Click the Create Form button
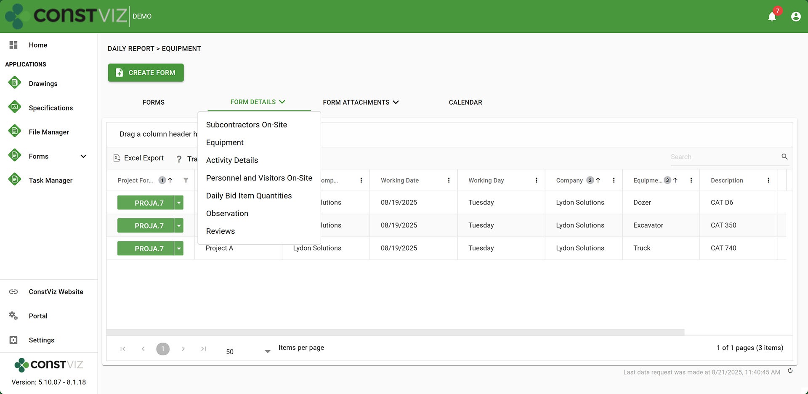 [x=146, y=73]
